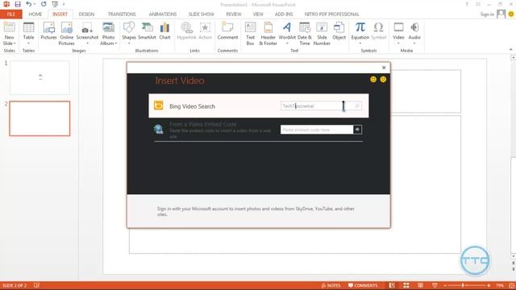Insert an Equation
Viewport: 516px width, 290px height.
coord(360,34)
